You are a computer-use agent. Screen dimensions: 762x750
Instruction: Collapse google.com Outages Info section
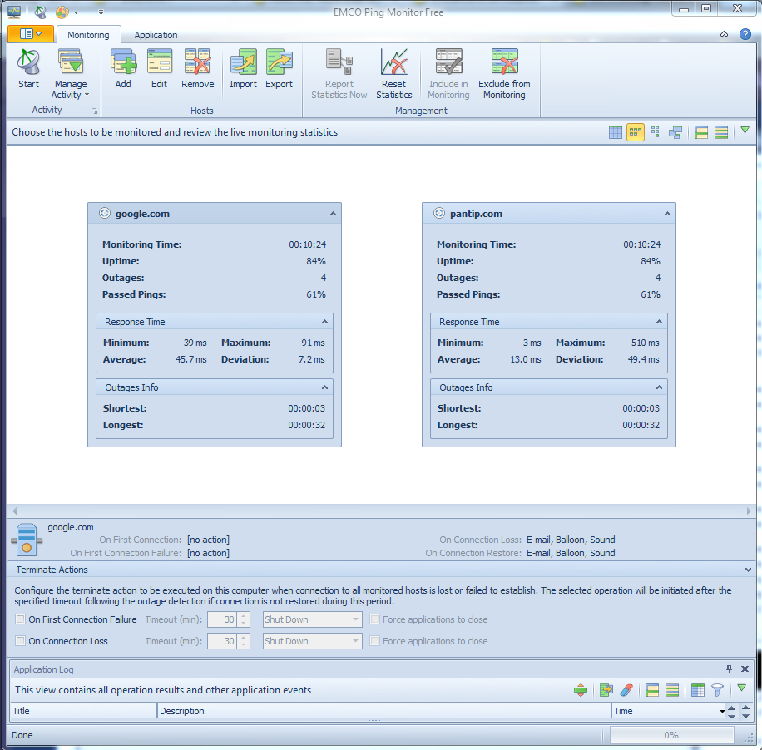point(324,387)
